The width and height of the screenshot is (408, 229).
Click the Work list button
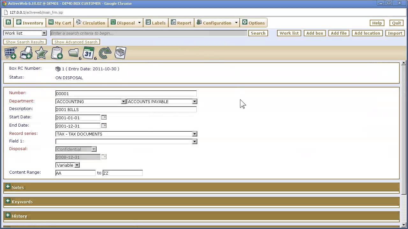tap(289, 33)
